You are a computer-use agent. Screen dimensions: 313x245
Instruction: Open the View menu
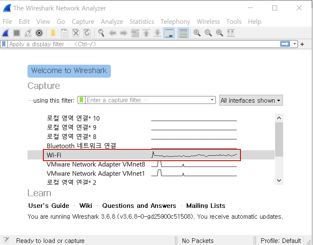click(x=43, y=22)
